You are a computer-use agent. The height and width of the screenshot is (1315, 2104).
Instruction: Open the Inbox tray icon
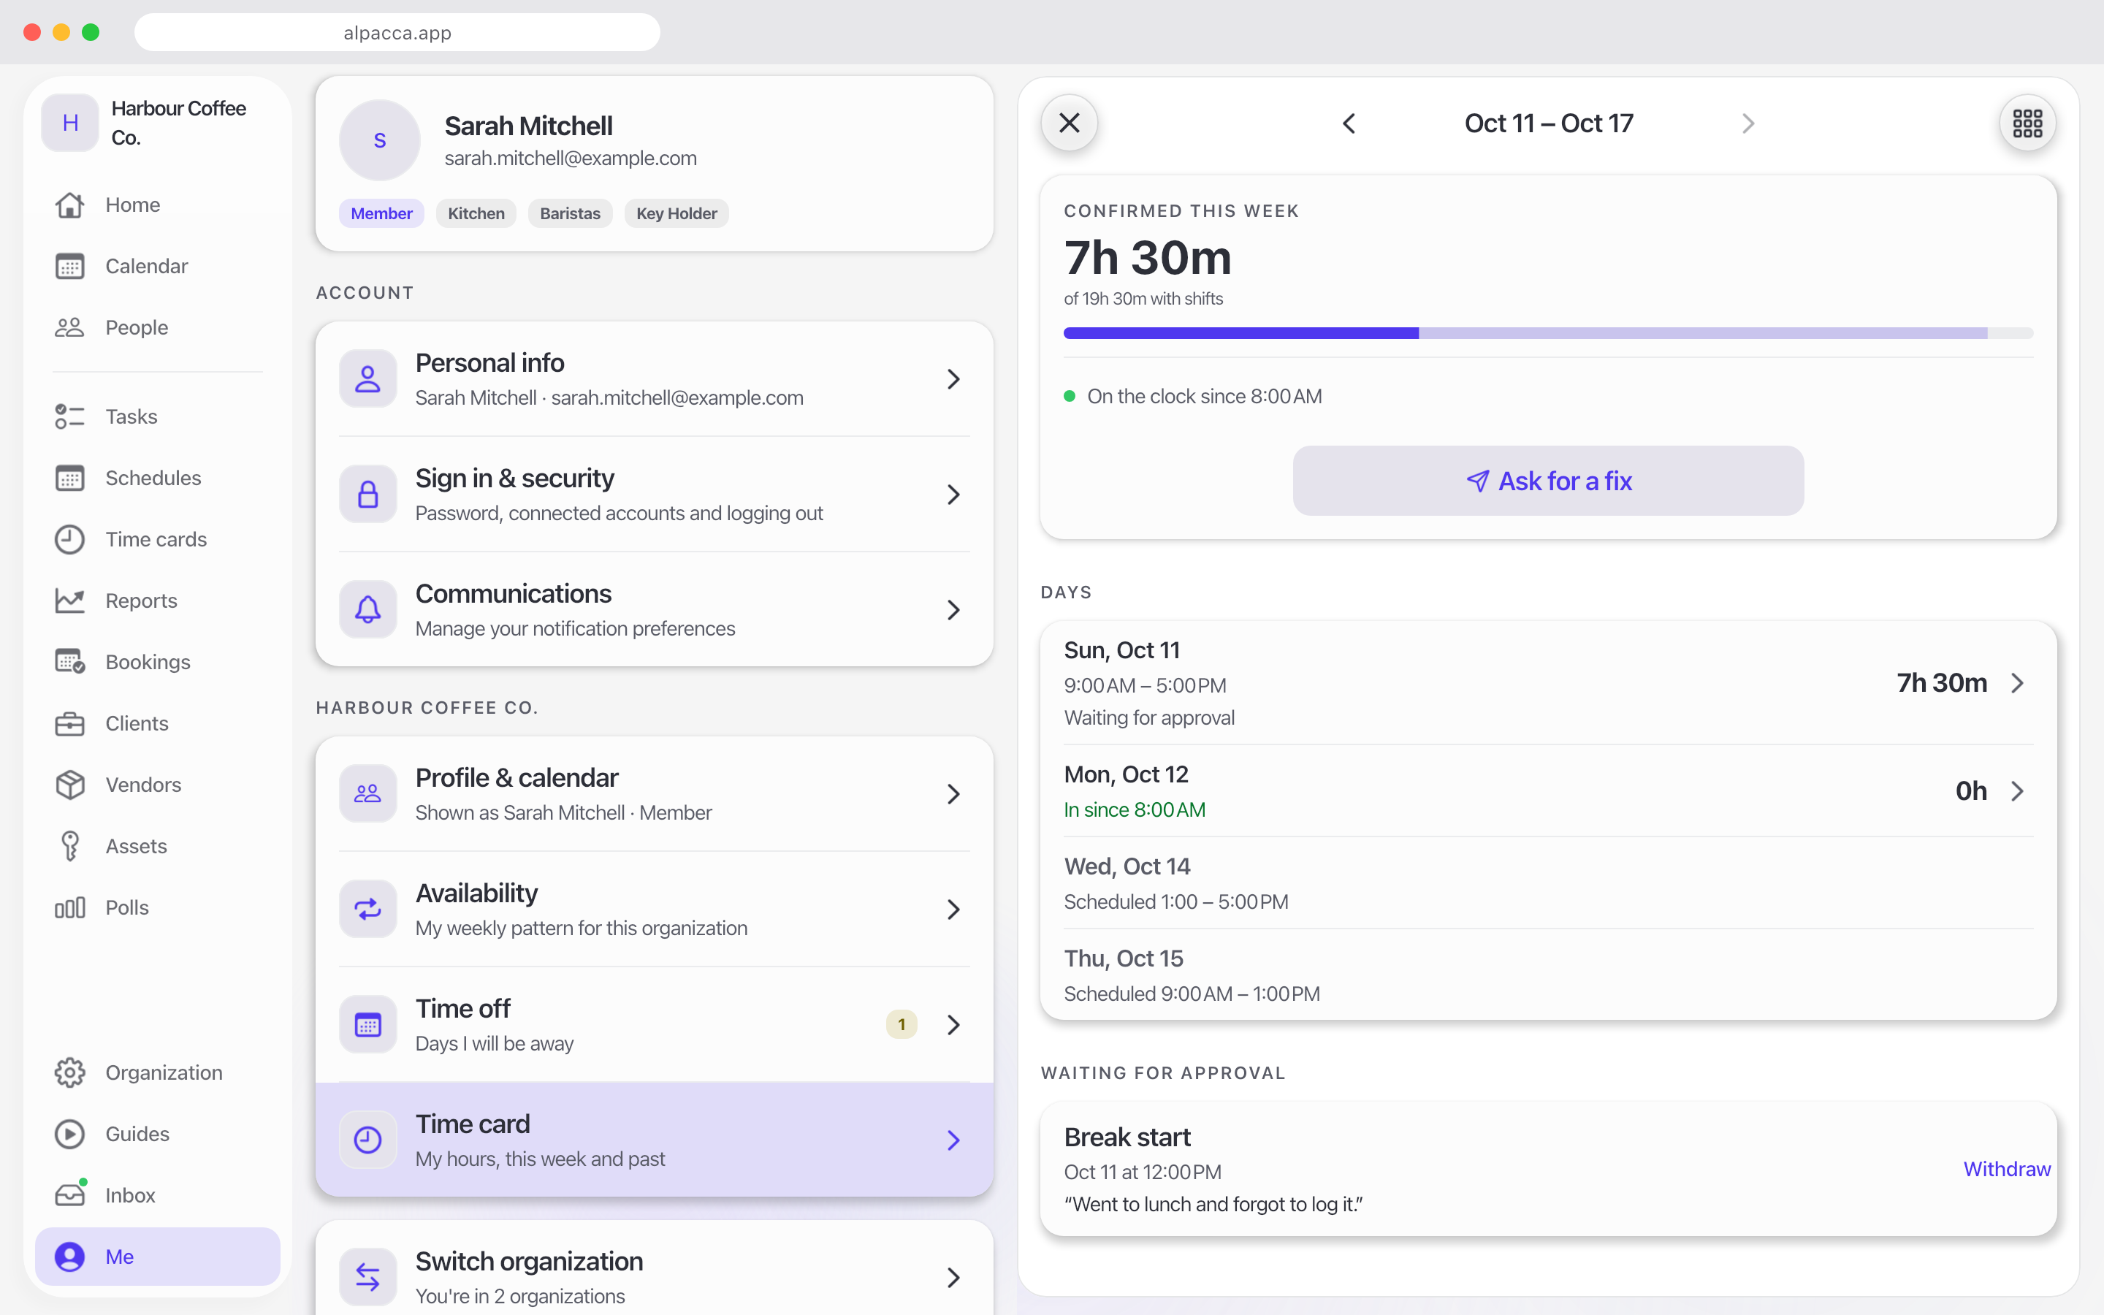tap(69, 1194)
